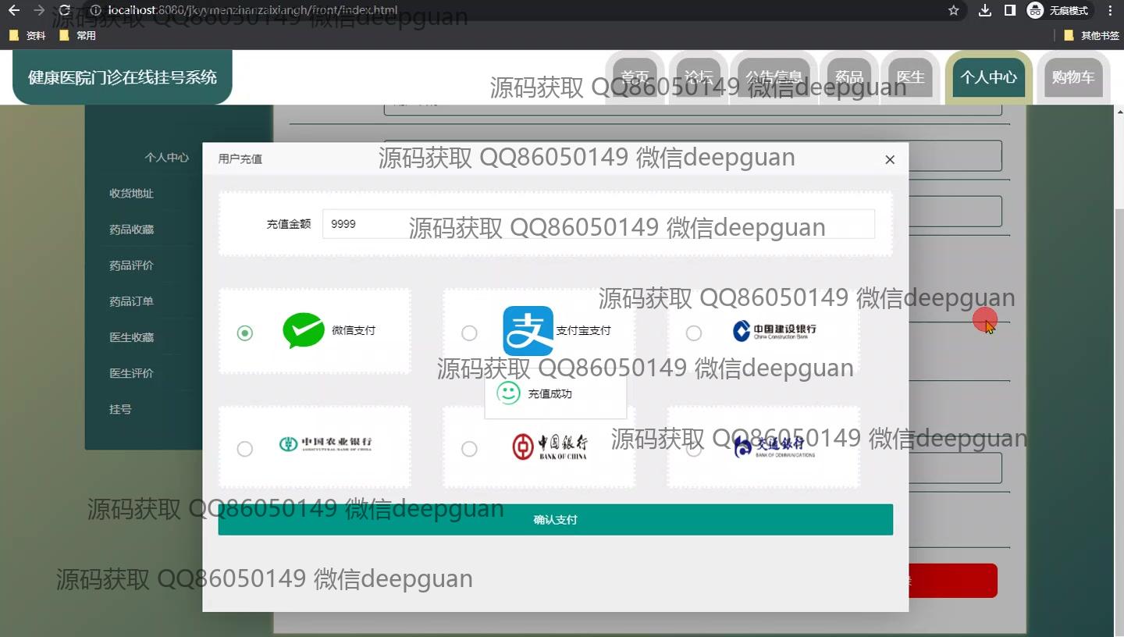Open the 医生 navigation tab
Viewport: 1124px width, 637px height.
pos(910,77)
